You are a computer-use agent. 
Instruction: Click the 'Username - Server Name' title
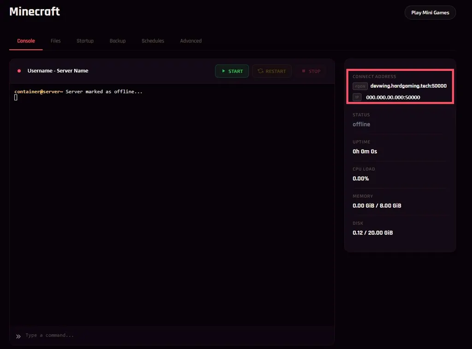click(x=58, y=70)
